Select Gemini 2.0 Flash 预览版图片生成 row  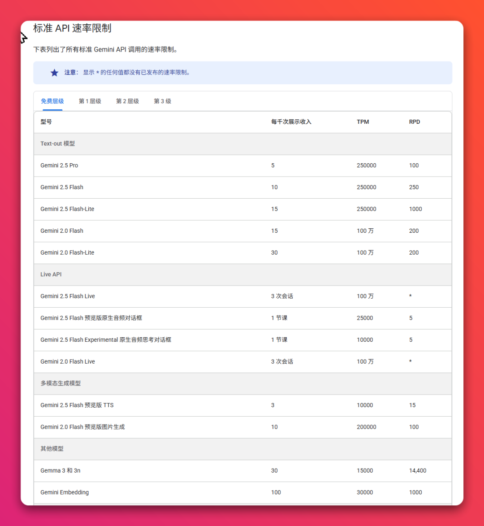[x=242, y=427]
